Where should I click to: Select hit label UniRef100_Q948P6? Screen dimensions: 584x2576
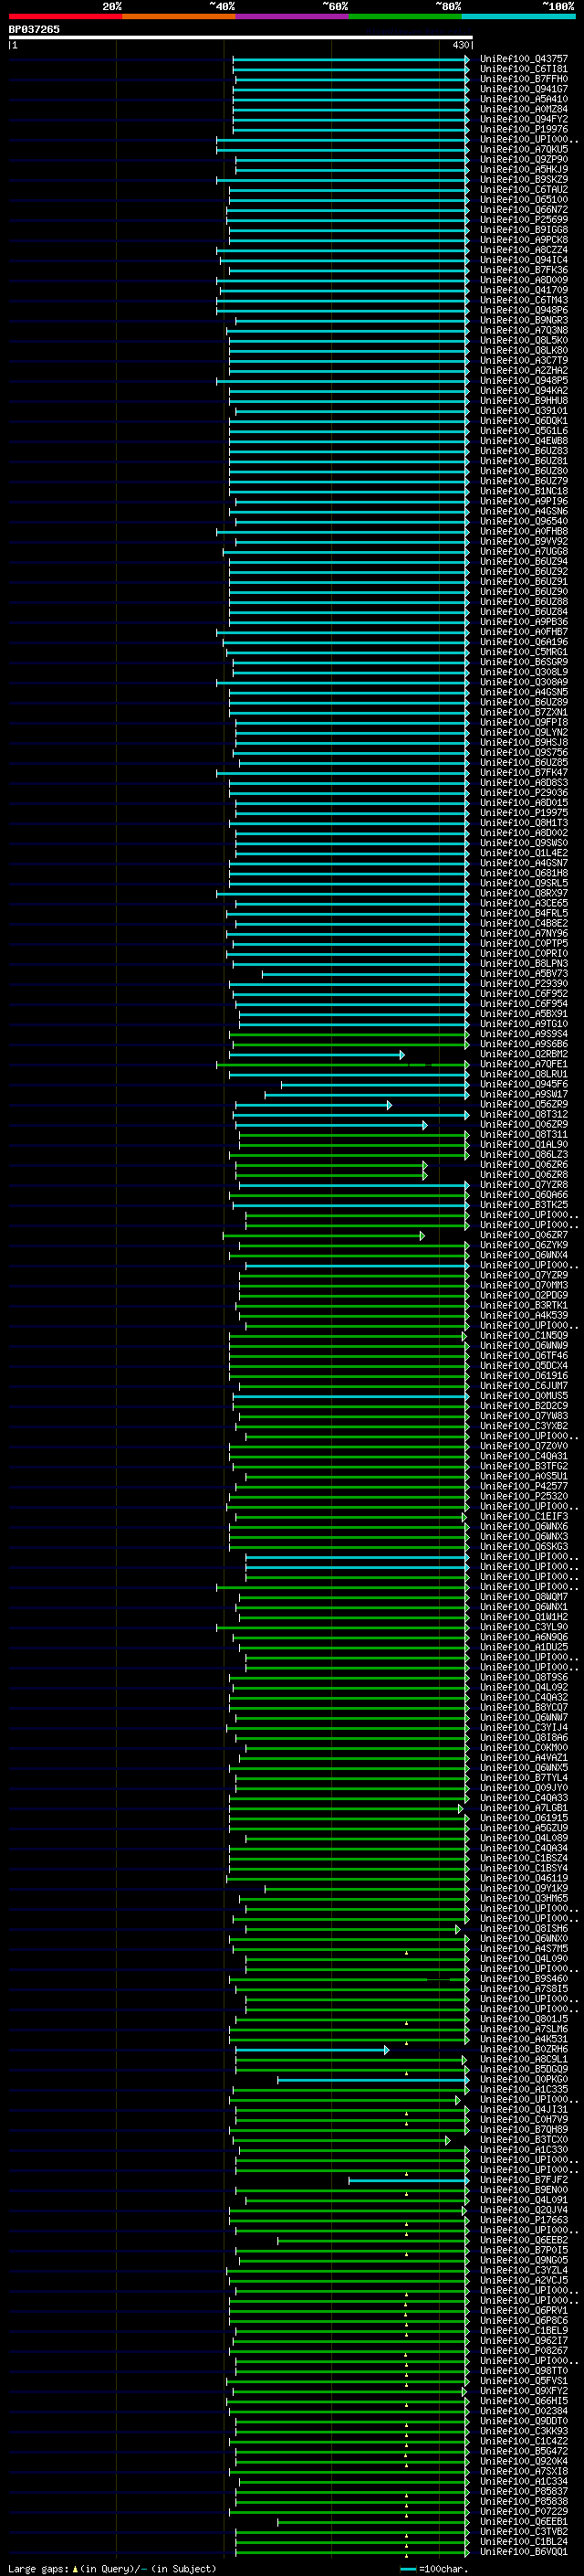point(523,310)
